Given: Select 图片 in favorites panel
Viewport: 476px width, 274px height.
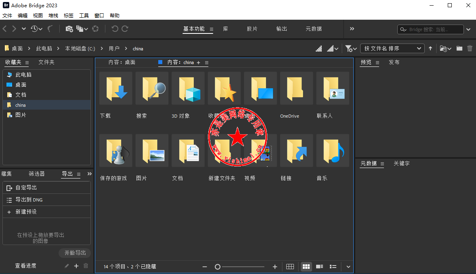Looking at the screenshot, I should tap(47, 115).
